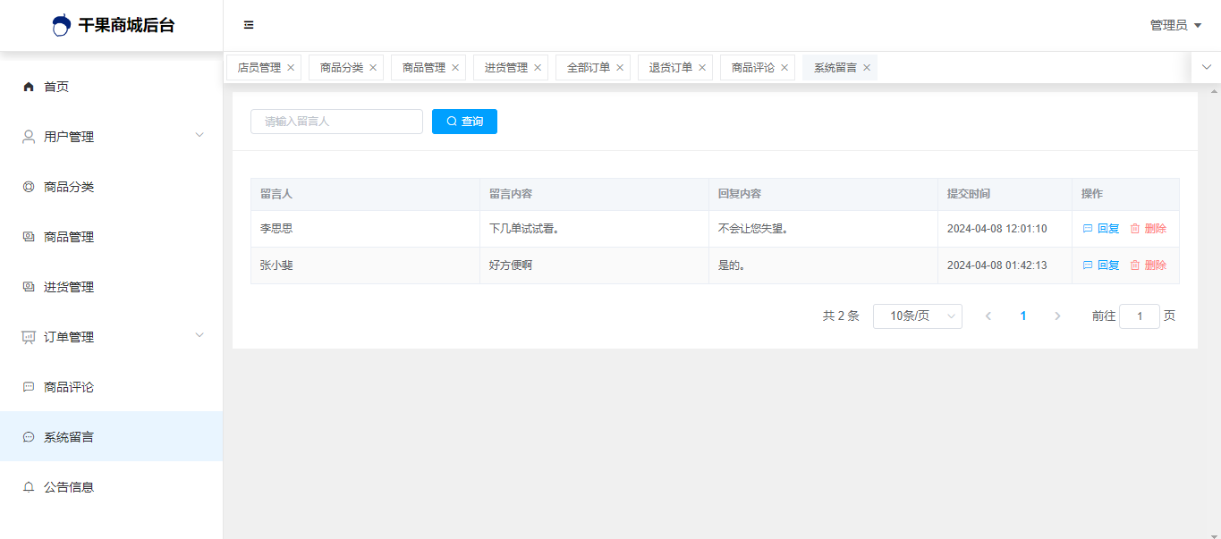Click the 商品分类 sidebar icon
This screenshot has width=1221, height=539.
coord(29,187)
